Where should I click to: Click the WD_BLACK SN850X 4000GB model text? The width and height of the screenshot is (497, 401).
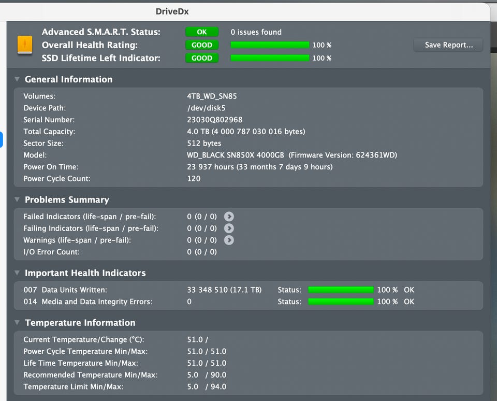pyautogui.click(x=235, y=155)
